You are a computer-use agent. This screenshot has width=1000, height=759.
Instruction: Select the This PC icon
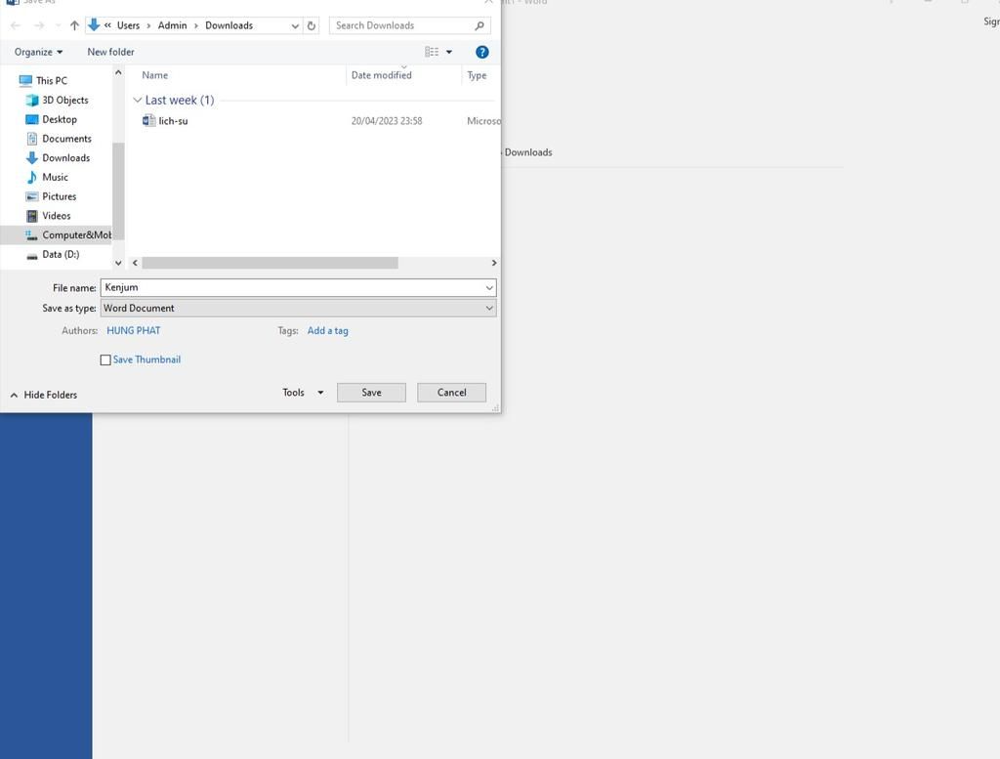point(25,80)
